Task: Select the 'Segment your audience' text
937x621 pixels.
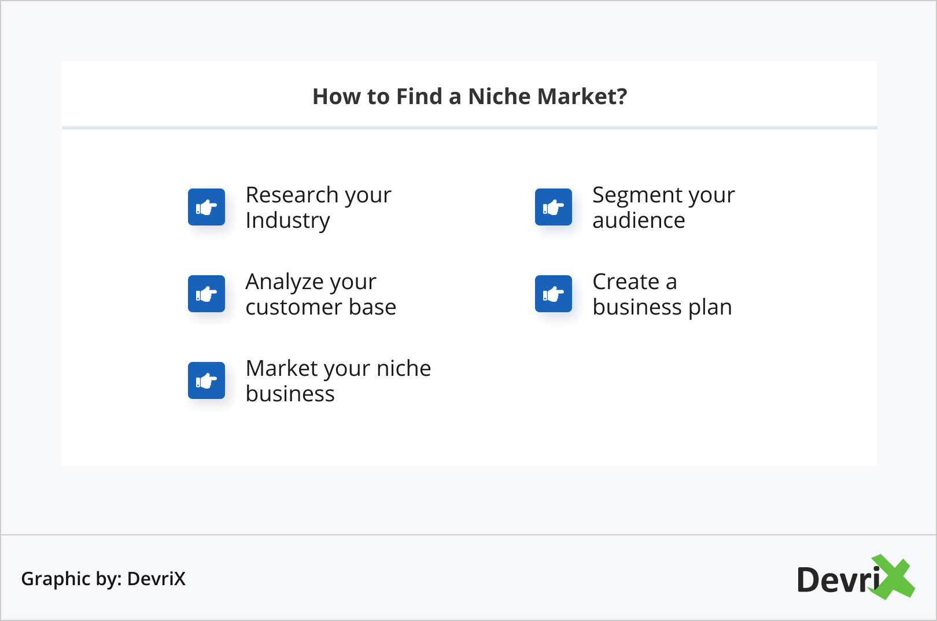Action: pyautogui.click(x=663, y=208)
